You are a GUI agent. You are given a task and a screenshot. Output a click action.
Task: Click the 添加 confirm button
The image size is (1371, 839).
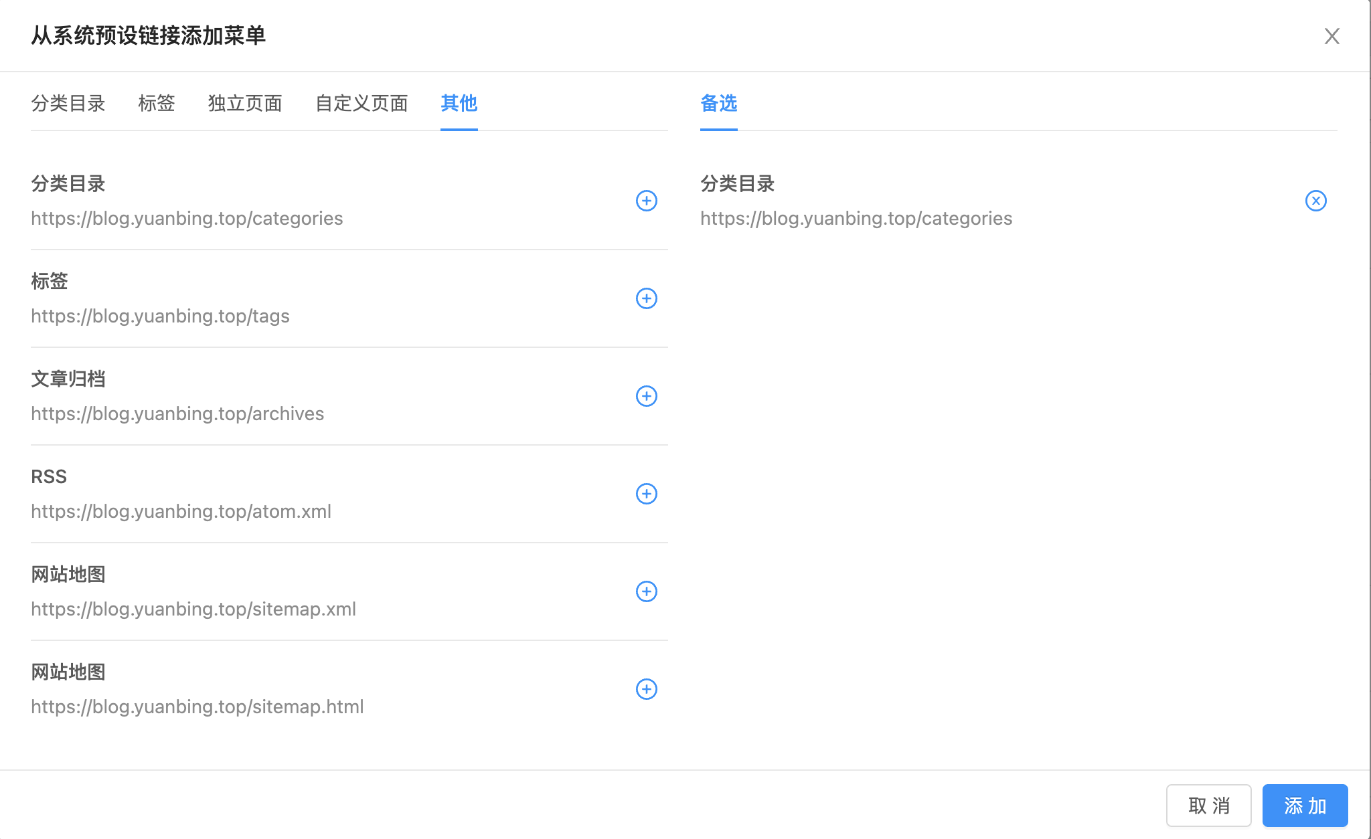pos(1305,806)
